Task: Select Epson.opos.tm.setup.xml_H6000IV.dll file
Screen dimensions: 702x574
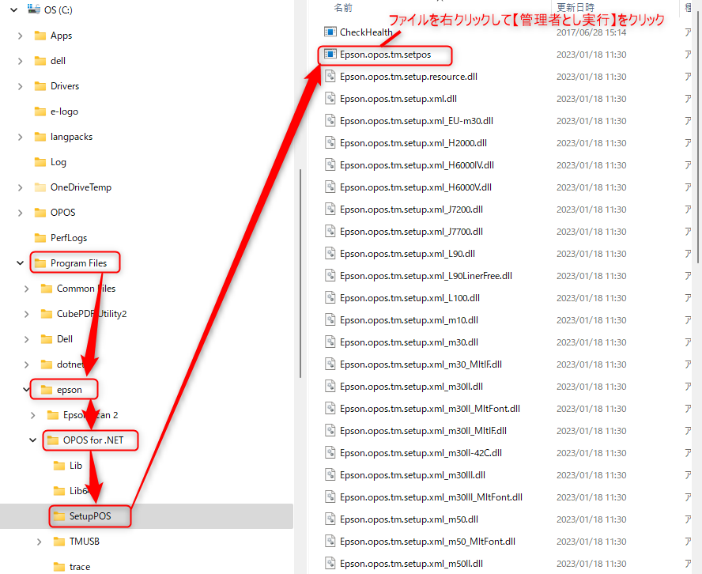Action: click(x=417, y=164)
